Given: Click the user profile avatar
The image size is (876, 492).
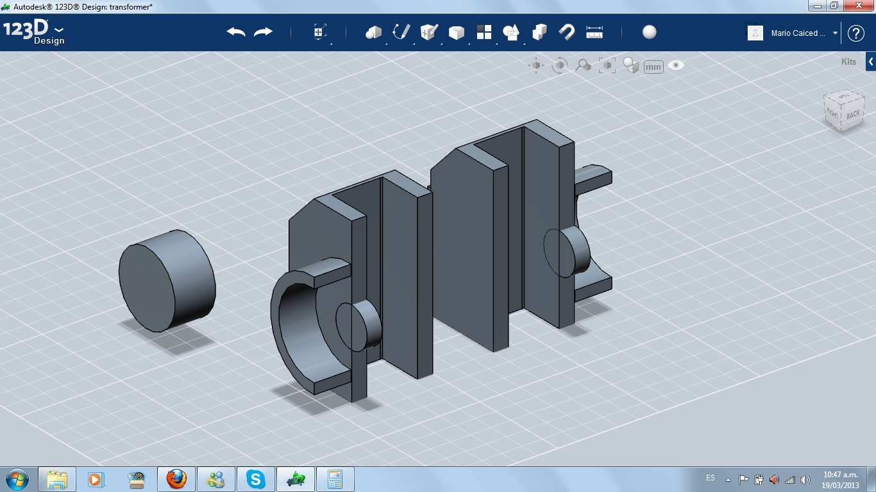Looking at the screenshot, I should pos(755,33).
